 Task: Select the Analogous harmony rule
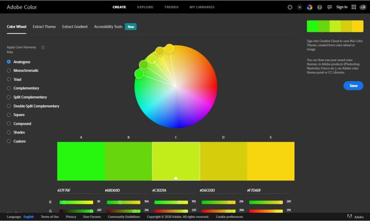coord(19,62)
